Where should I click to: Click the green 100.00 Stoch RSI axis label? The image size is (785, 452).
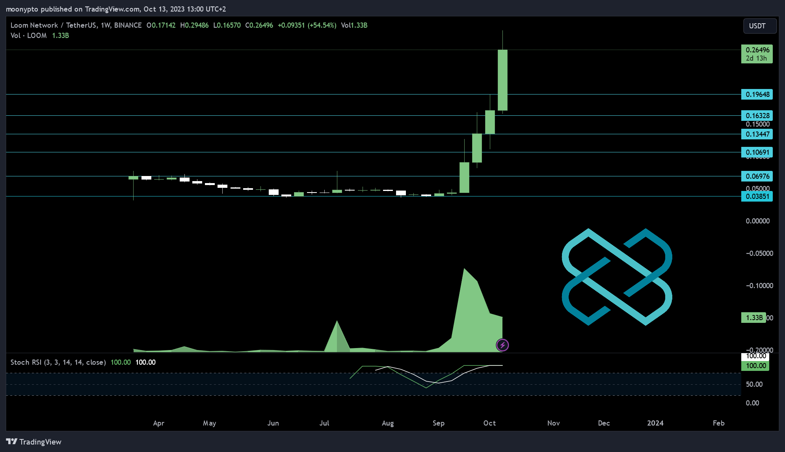[x=755, y=366]
